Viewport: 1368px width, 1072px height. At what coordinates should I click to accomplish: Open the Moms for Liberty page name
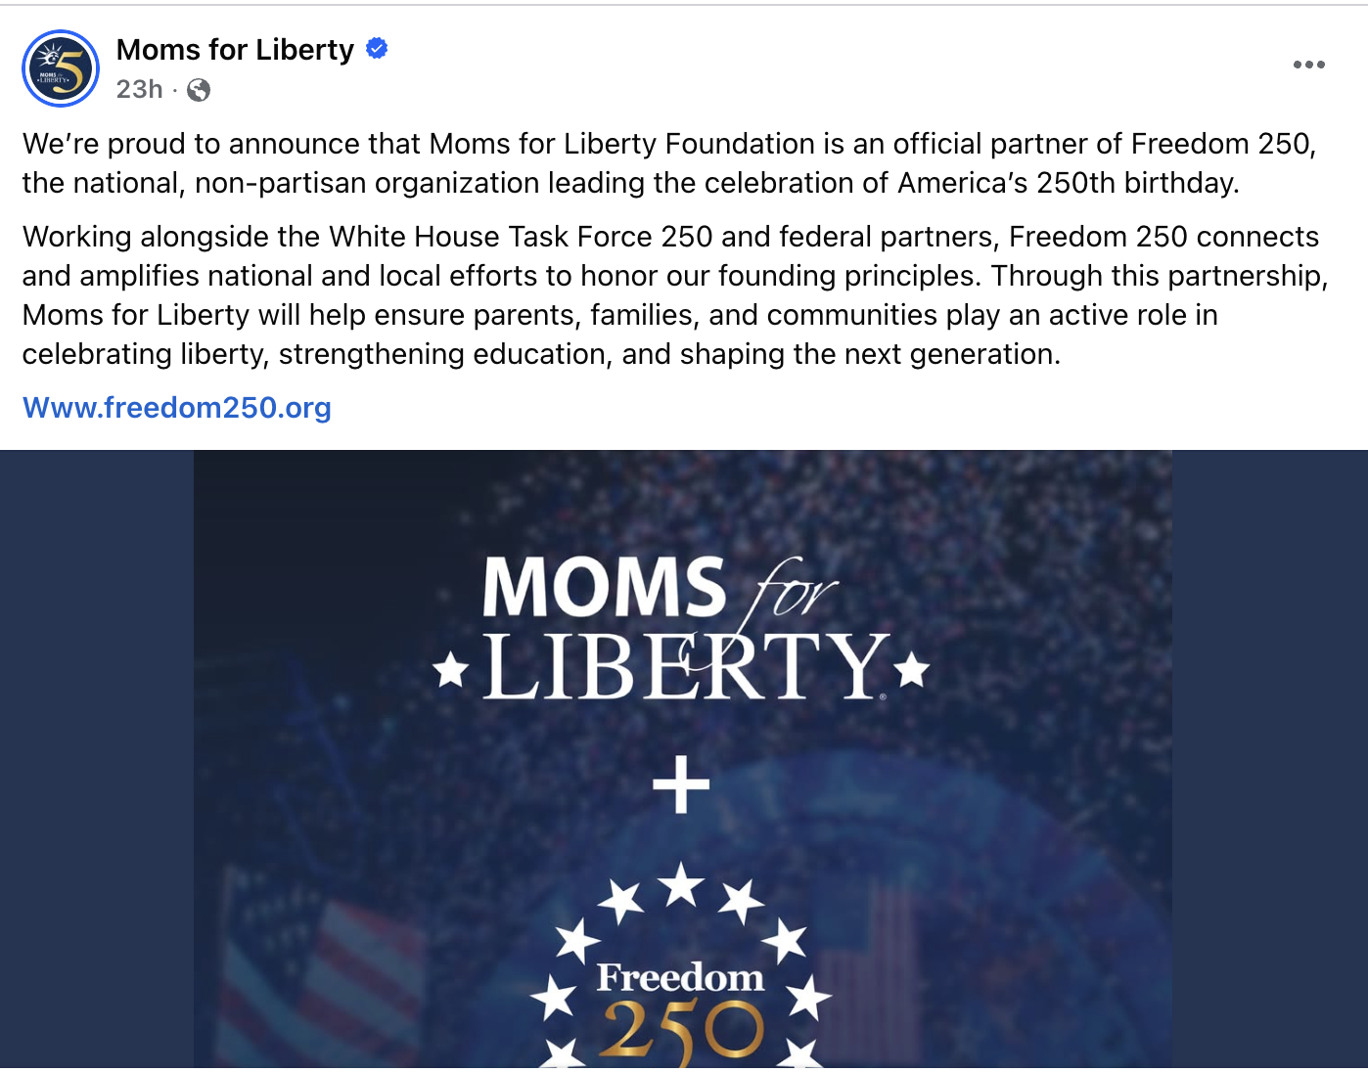(x=235, y=49)
